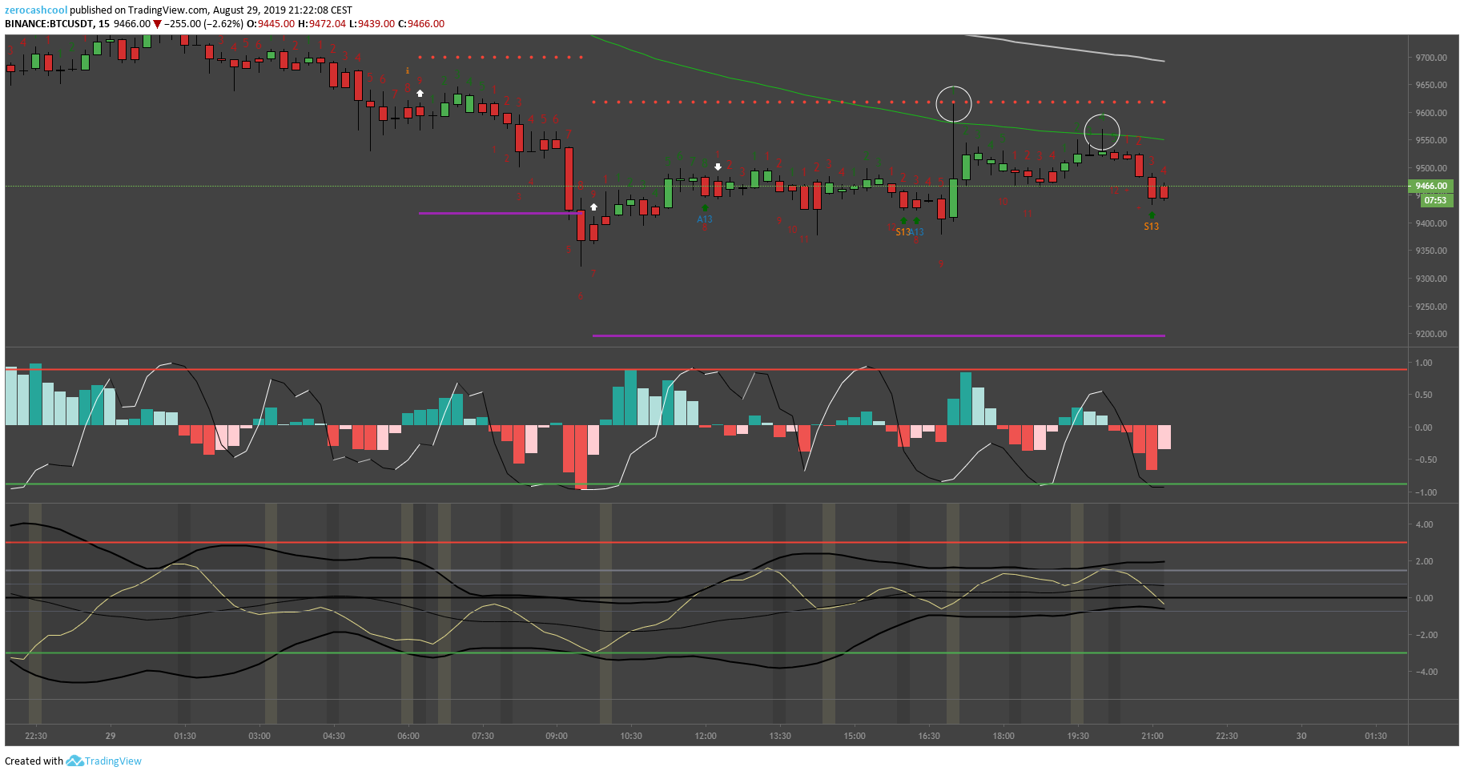Click the 21:00 time axis label
This screenshot has height=775, width=1464.
tap(1152, 736)
